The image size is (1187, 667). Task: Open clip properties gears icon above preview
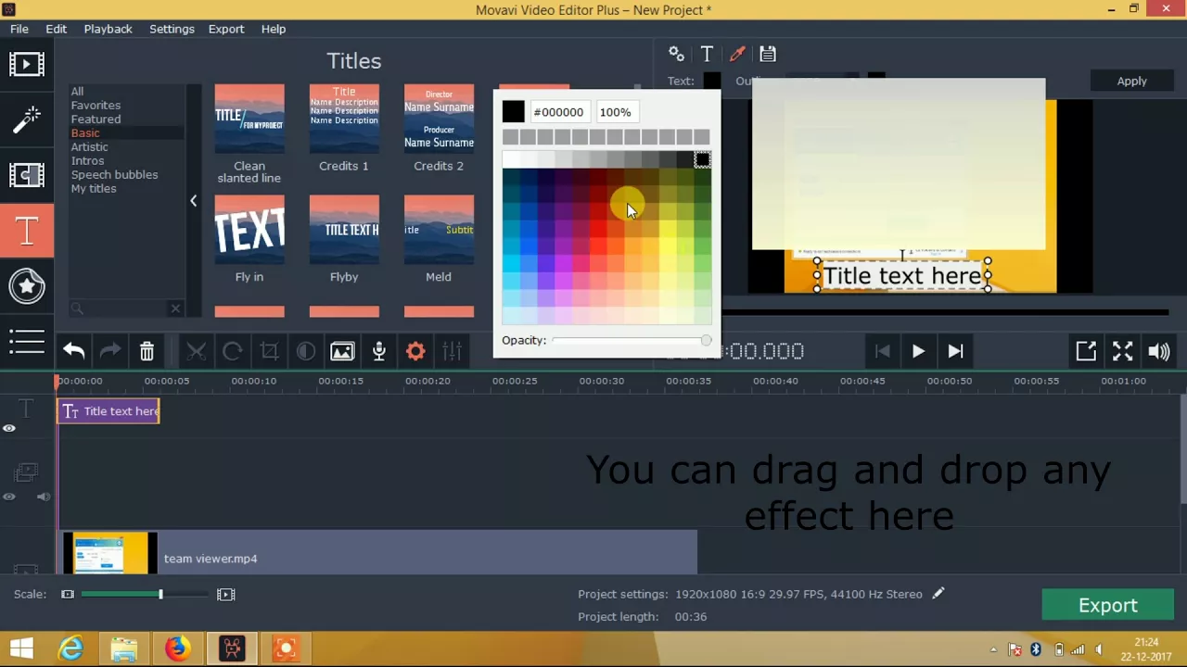[x=676, y=54]
